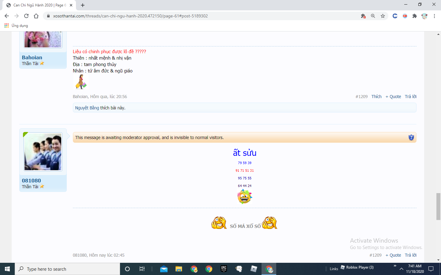Go to the browser home page icon
The height and width of the screenshot is (275, 441).
point(36,16)
